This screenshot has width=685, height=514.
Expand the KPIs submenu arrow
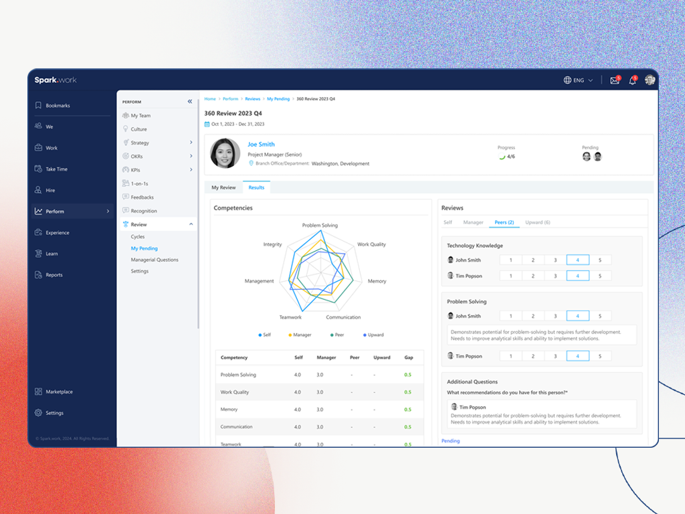click(x=191, y=169)
